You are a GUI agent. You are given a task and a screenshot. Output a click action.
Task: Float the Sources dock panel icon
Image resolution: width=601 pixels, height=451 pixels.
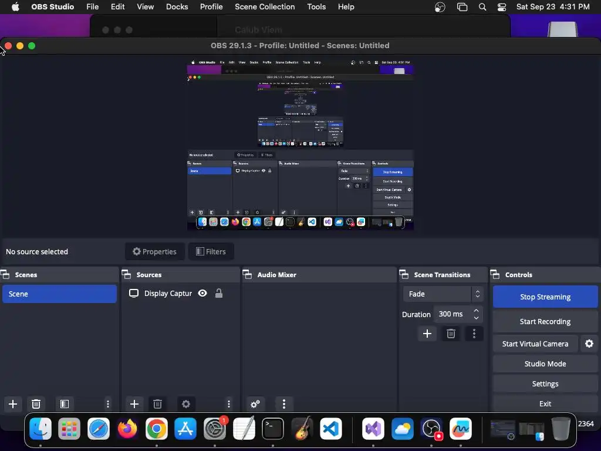(x=127, y=275)
